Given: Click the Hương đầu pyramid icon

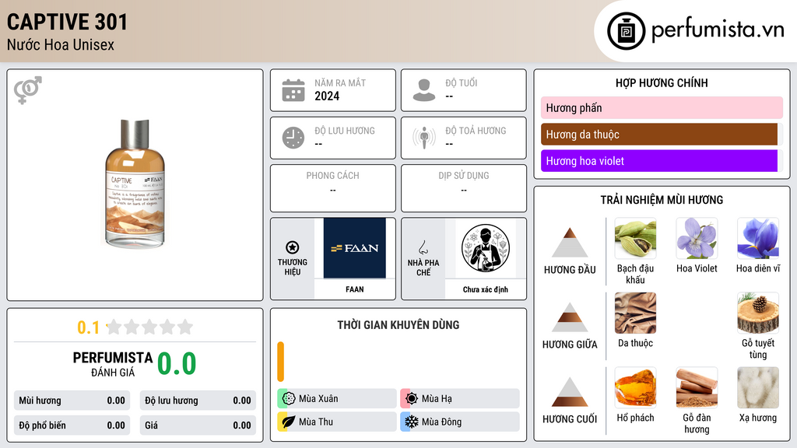Looking at the screenshot, I should tap(570, 243).
